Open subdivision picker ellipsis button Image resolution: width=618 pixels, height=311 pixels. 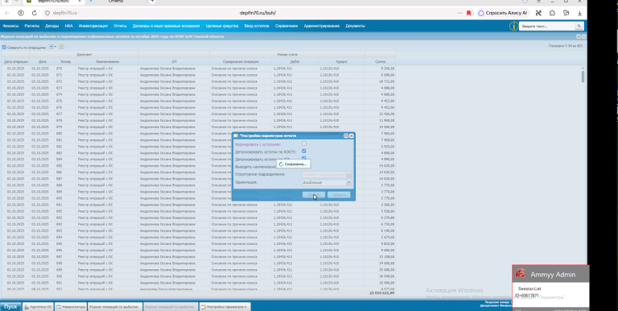coord(349,175)
